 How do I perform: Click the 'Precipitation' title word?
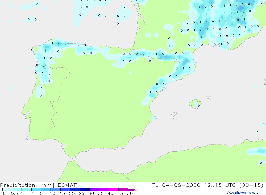(x=18, y=185)
